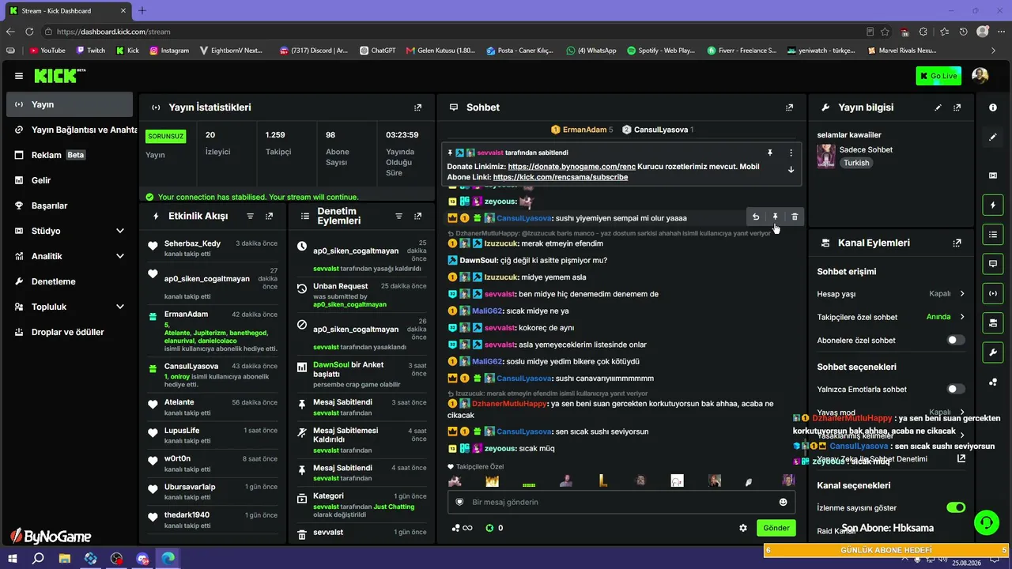Open the hamburger menu beside the Kick logo
The image size is (1012, 569).
click(19, 76)
